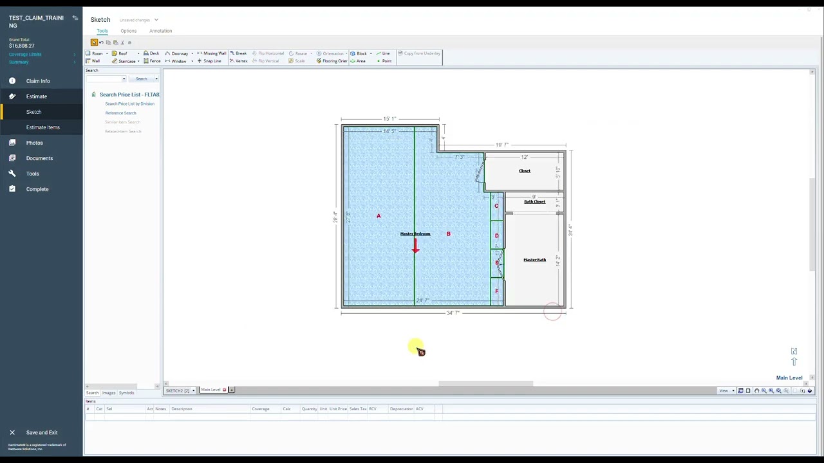Activate the Pan hand tool
Image resolution: width=824 pixels, height=463 pixels.
coord(756,391)
